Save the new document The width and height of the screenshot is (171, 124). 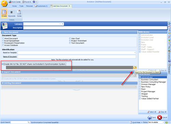point(152,117)
